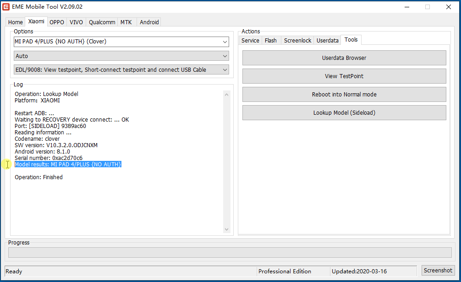461x282 pixels.
Task: Click the log scrollbar down arrow
Action: pyautogui.click(x=226, y=229)
